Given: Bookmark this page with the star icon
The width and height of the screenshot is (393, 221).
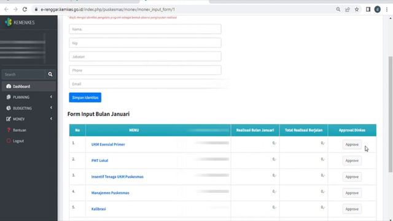Looking at the screenshot, I should 357,10.
